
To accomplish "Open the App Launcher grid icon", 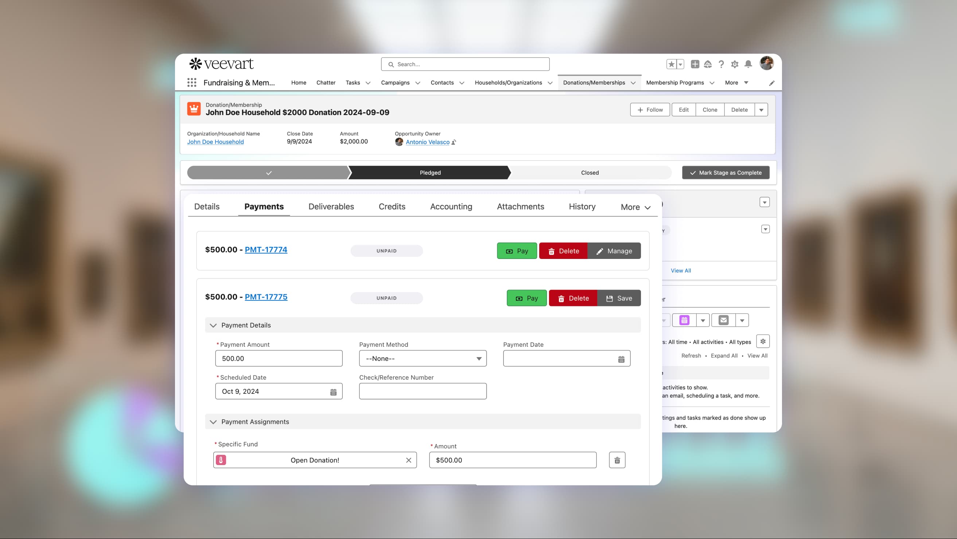I will 192,82.
